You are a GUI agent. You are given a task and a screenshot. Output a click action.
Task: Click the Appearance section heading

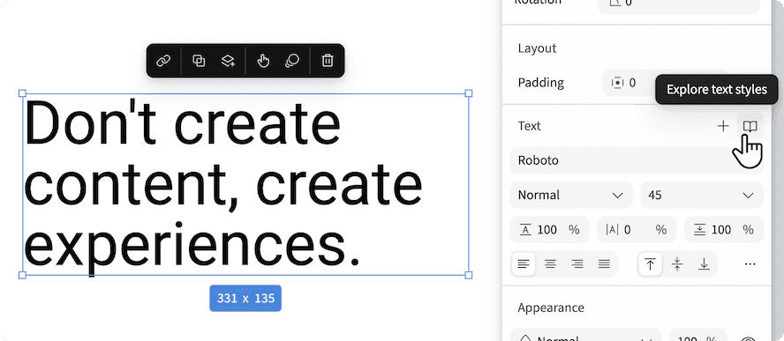(x=551, y=308)
